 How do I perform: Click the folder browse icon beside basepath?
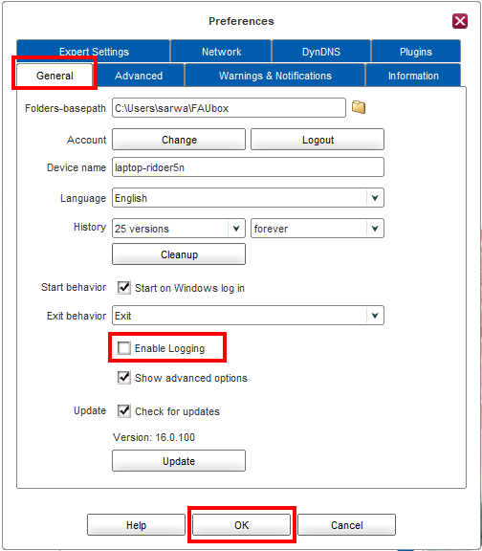click(359, 107)
